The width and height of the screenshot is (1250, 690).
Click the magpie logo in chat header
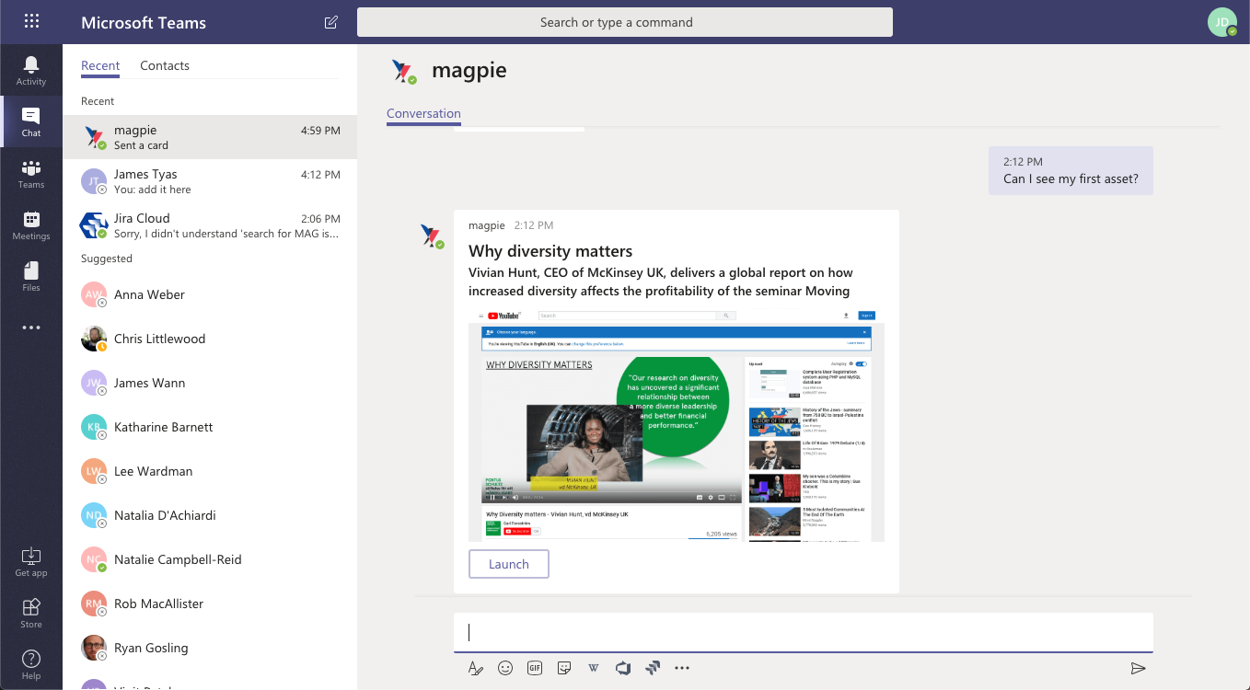click(x=403, y=71)
